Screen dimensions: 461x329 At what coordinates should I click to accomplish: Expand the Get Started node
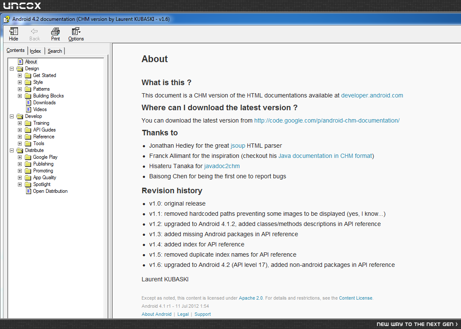(20, 75)
